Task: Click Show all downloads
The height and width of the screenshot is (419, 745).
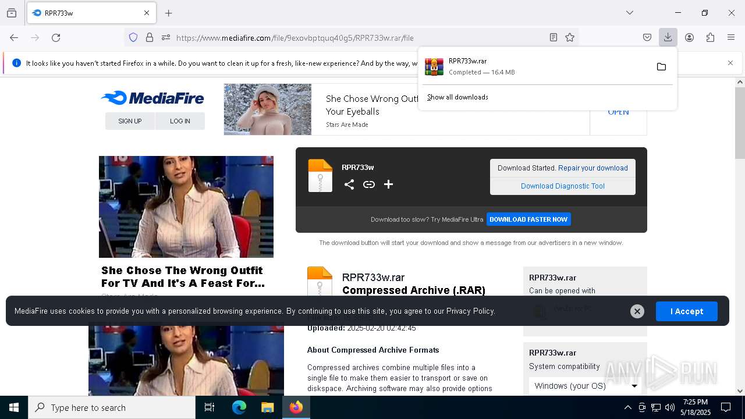Action: tap(457, 97)
